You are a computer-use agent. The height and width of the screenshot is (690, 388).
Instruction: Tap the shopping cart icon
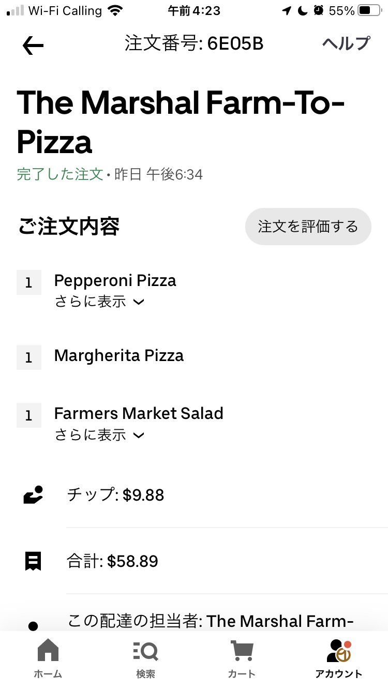pos(242,650)
